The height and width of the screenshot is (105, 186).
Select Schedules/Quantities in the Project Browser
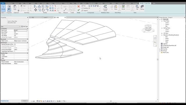[x=169, y=45]
